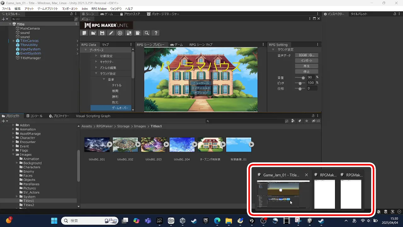403x227 pixels.
Task: Click the play test icon in RPG Maker toolbar
Action: click(x=120, y=33)
